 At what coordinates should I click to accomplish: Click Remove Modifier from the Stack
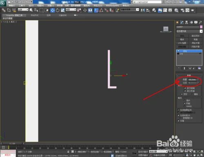click(x=194, y=68)
